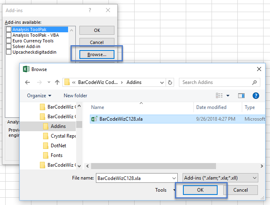This screenshot has width=270, height=205.
Task: Open the File name dropdown arrow
Action: pyautogui.click(x=174, y=178)
